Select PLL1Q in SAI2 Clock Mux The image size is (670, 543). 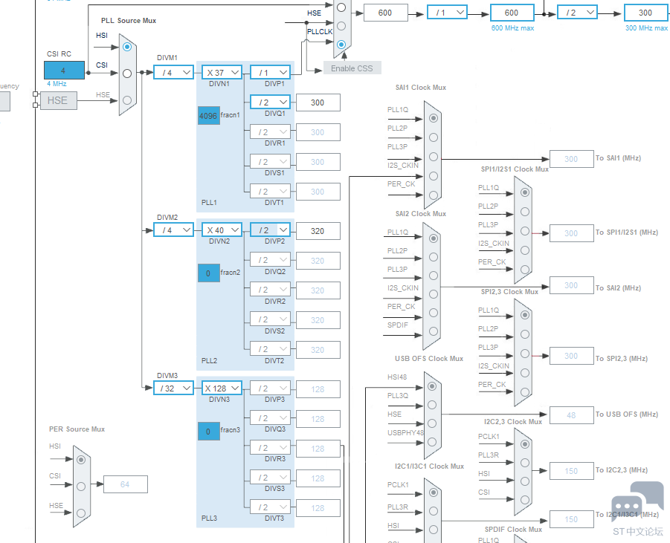point(434,238)
